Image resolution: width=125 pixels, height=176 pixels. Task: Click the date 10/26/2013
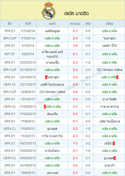(28, 151)
